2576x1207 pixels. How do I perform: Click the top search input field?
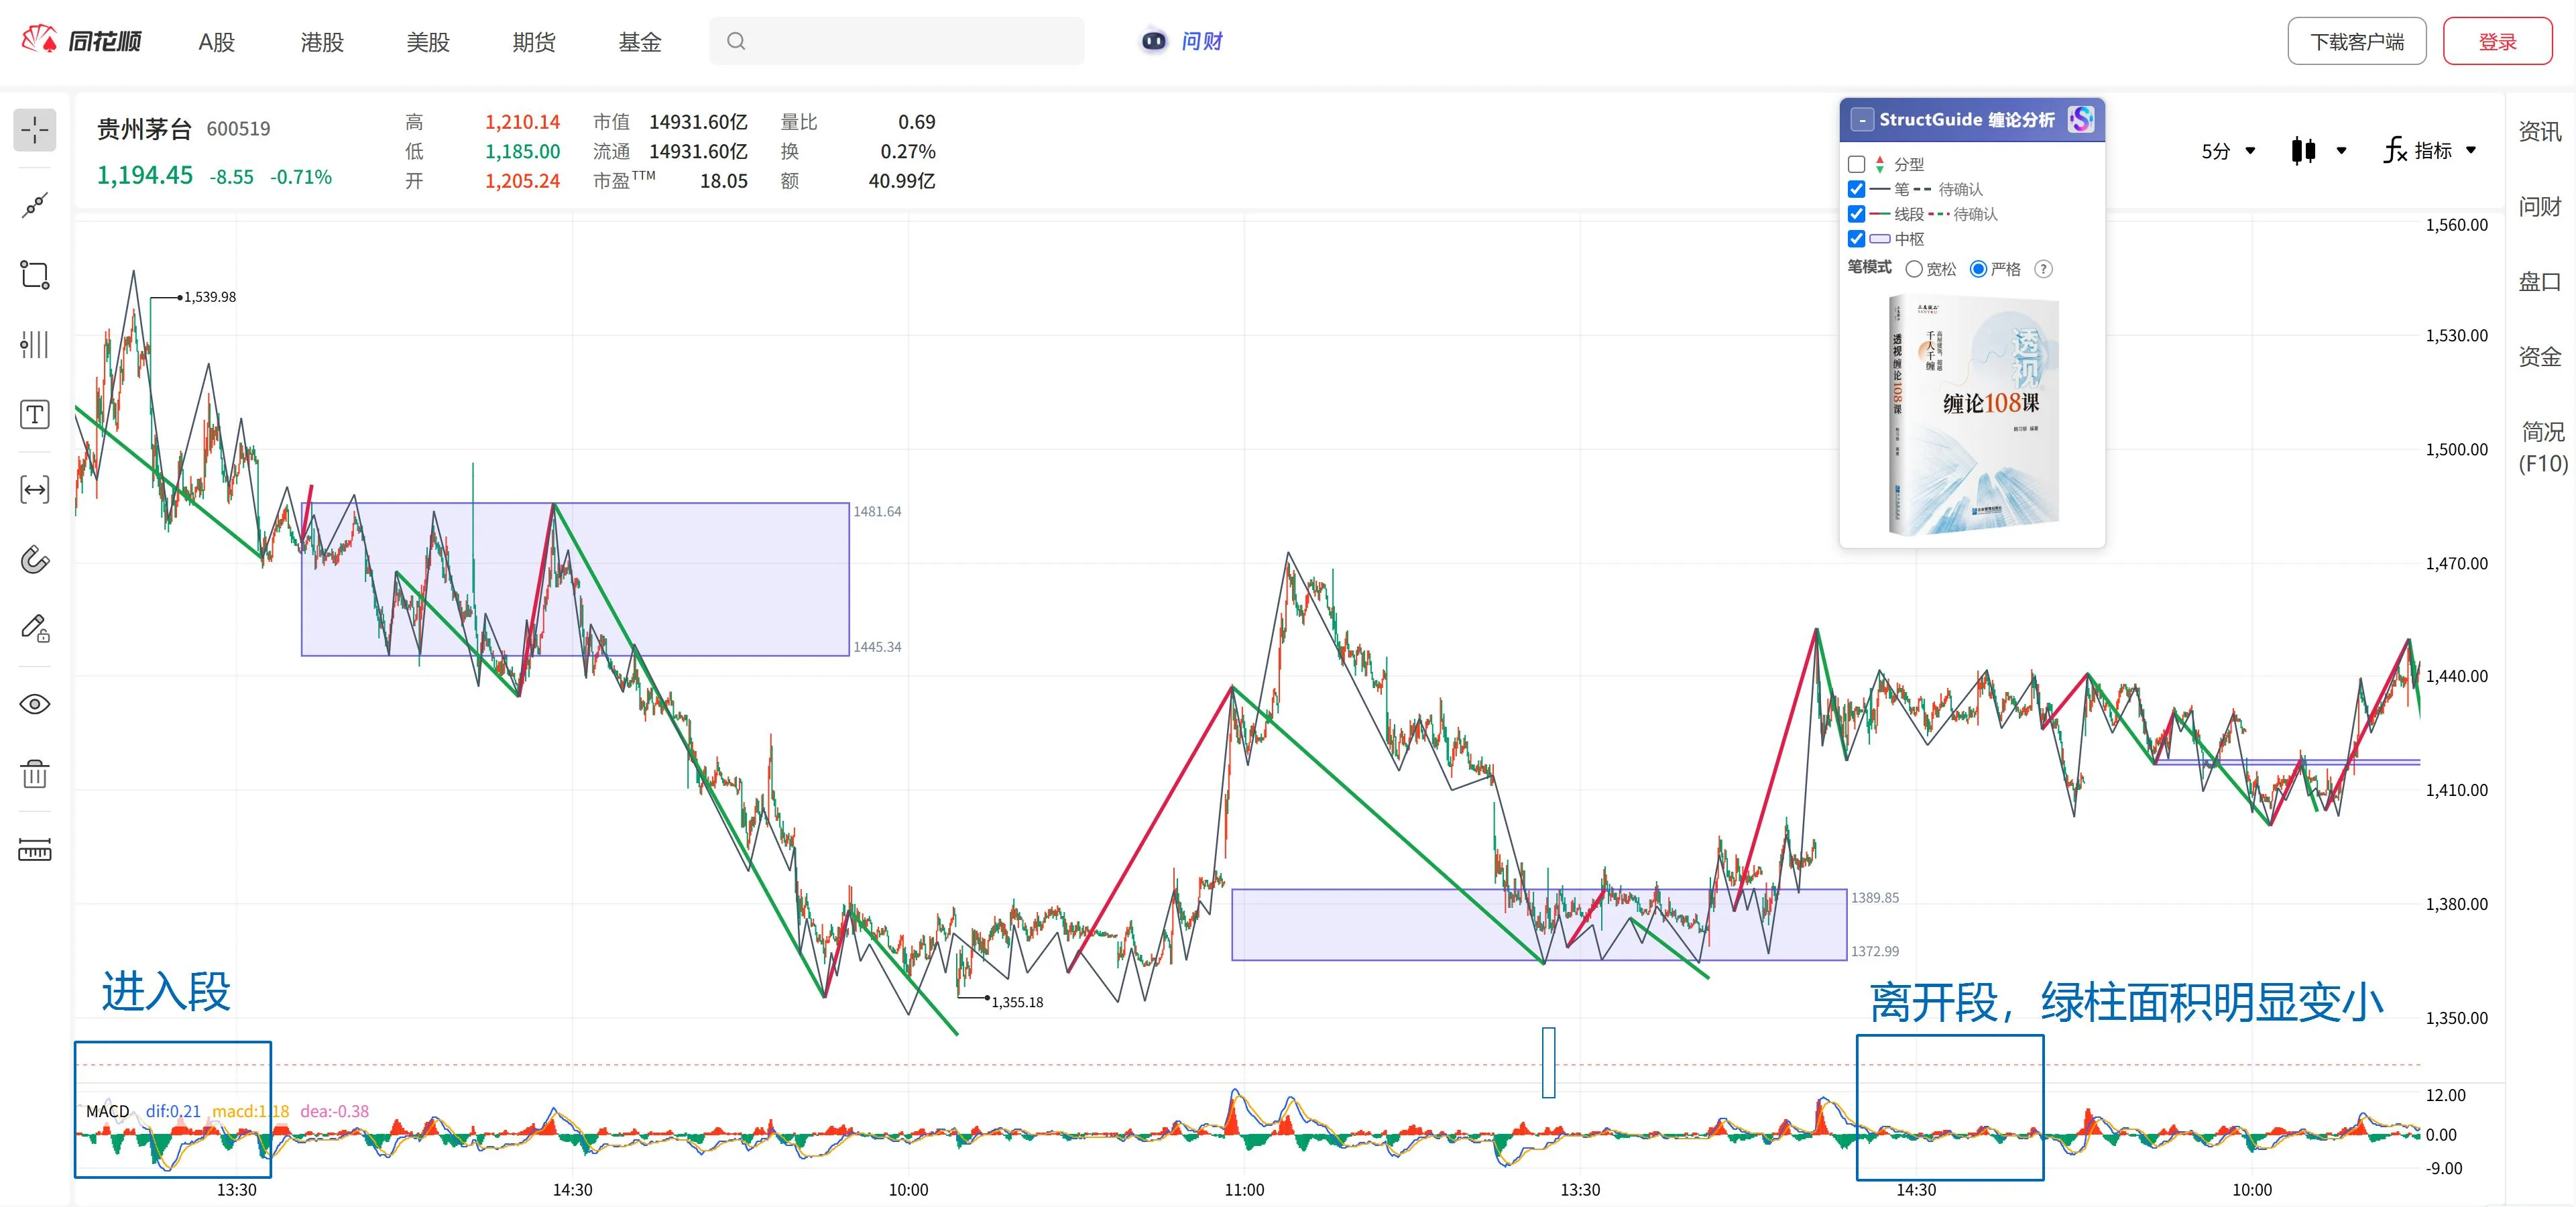(x=897, y=41)
